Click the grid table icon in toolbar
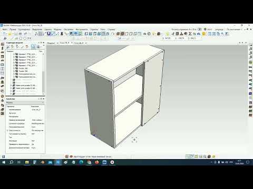Screen dimensions: 253x189 coord(41,34)
